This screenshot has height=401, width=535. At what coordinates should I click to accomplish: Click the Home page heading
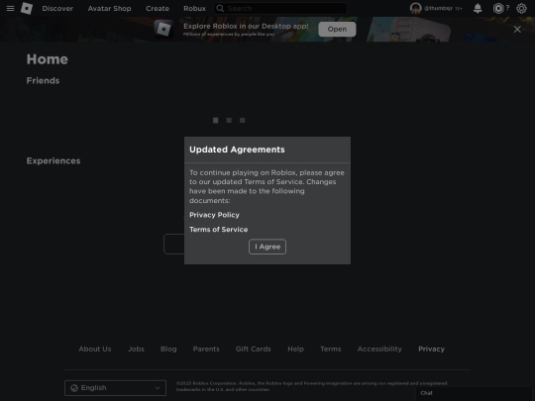point(48,59)
